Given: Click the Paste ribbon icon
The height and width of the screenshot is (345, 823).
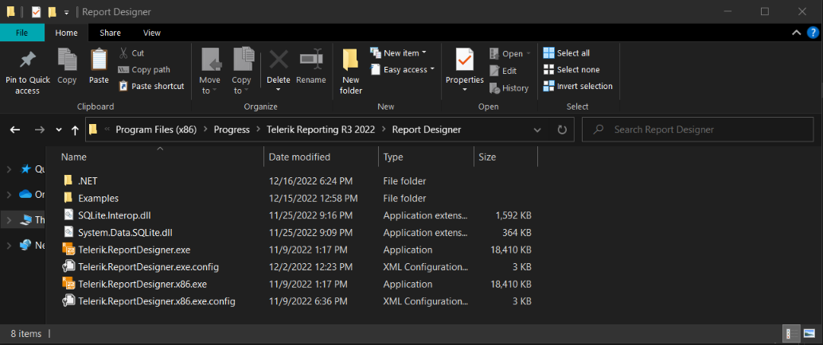Looking at the screenshot, I should [99, 60].
